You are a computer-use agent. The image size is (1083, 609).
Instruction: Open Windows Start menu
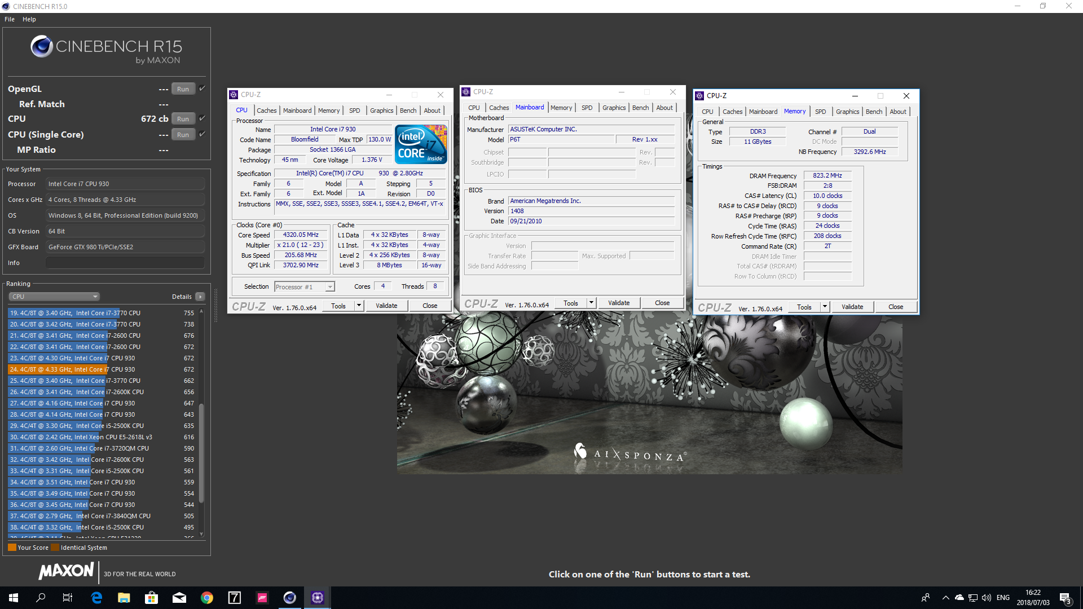14,598
